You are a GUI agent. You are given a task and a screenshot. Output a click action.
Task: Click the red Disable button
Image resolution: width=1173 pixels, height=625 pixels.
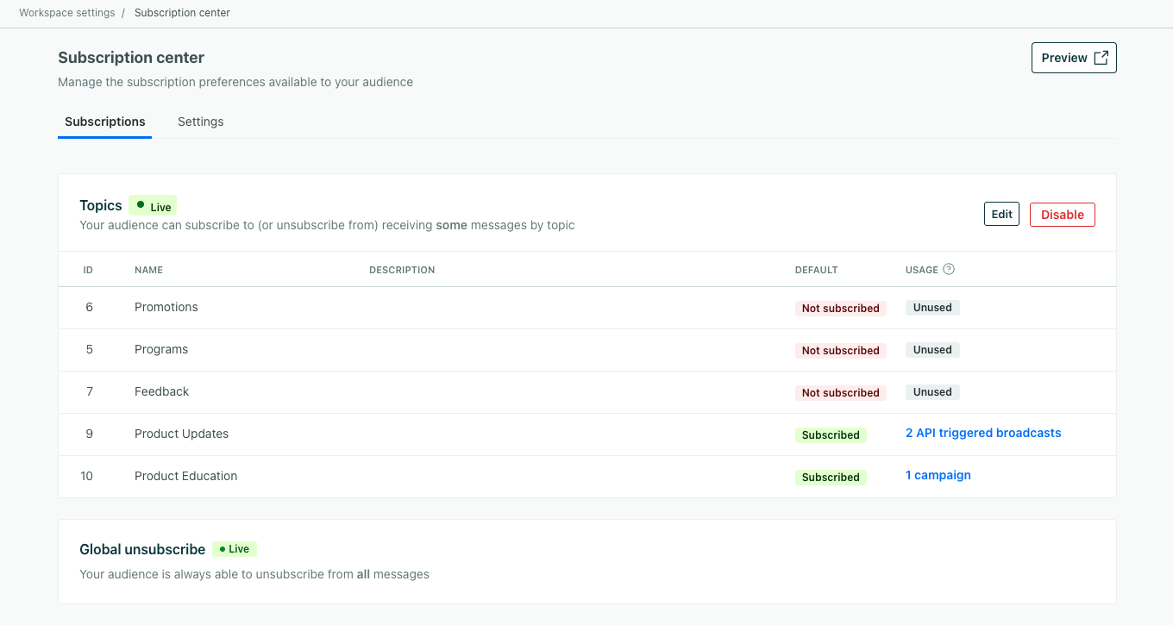(1062, 214)
